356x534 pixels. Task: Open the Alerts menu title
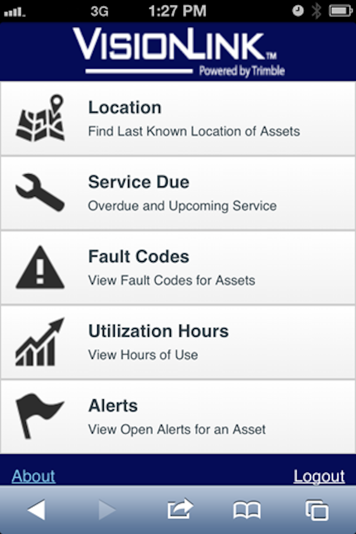point(113,406)
